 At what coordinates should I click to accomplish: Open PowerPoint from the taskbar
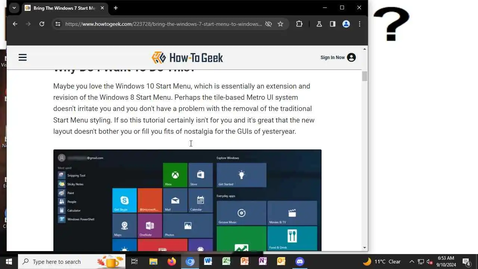click(245, 262)
